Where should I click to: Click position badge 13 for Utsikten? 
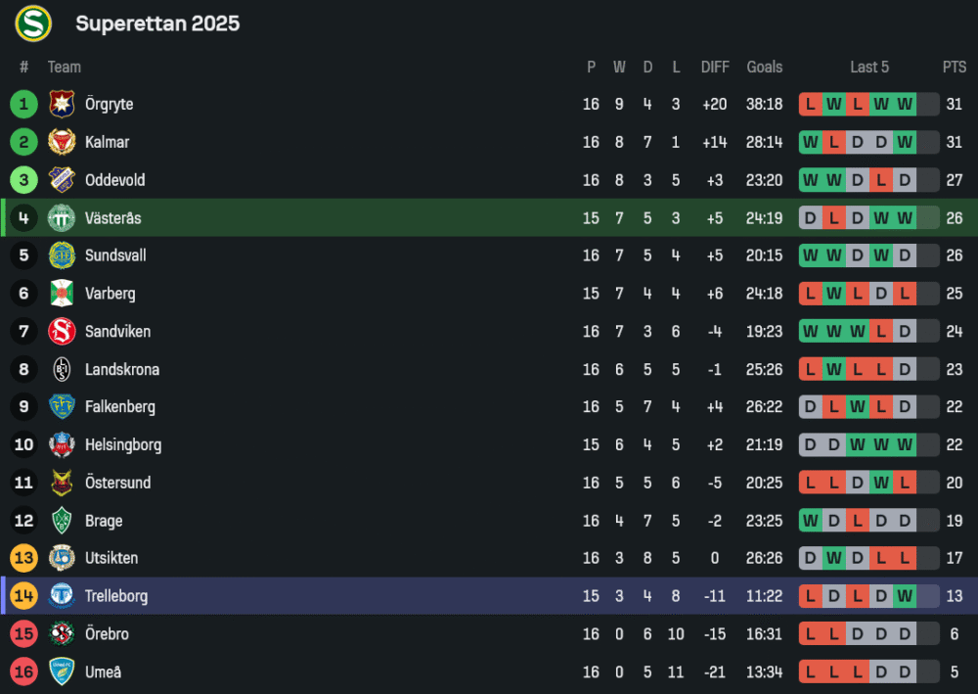pyautogui.click(x=24, y=558)
